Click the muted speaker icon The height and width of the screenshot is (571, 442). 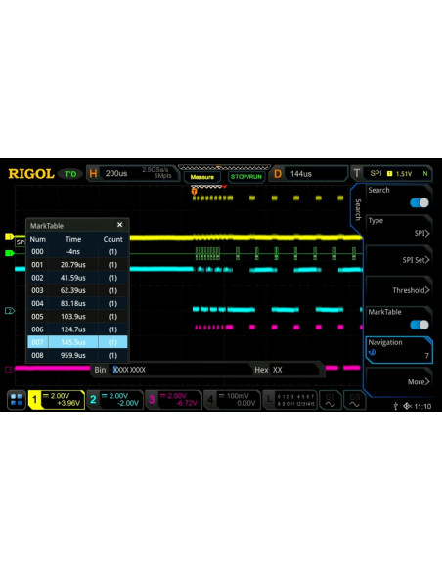tap(407, 406)
